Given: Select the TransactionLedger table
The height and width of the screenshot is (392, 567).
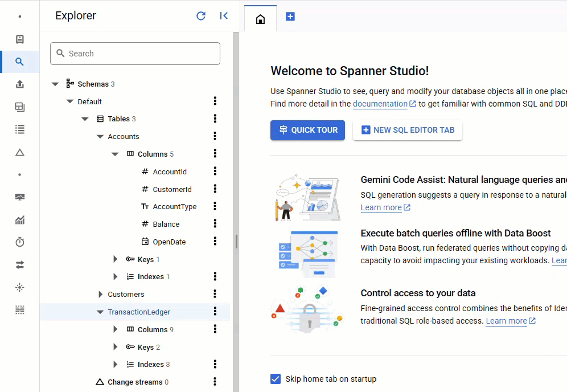Looking at the screenshot, I should point(139,312).
